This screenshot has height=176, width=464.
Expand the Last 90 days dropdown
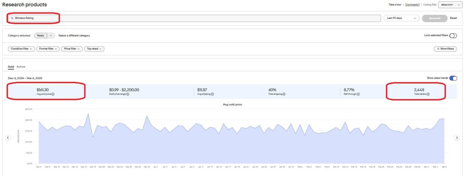point(401,18)
